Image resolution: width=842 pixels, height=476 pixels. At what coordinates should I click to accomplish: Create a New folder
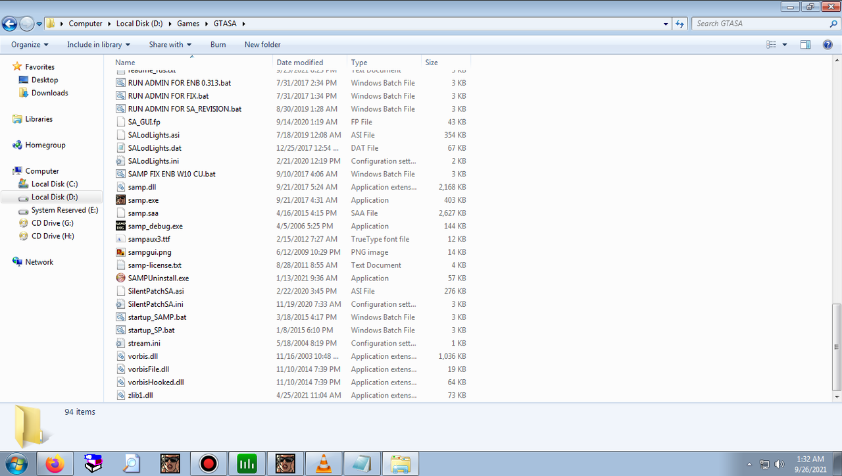click(x=262, y=45)
